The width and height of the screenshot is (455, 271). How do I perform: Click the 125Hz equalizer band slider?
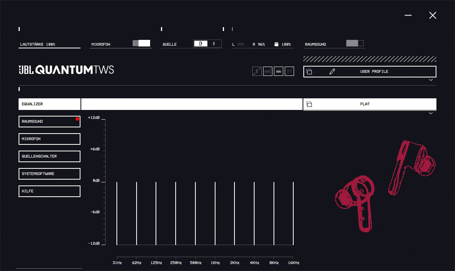pos(156,213)
